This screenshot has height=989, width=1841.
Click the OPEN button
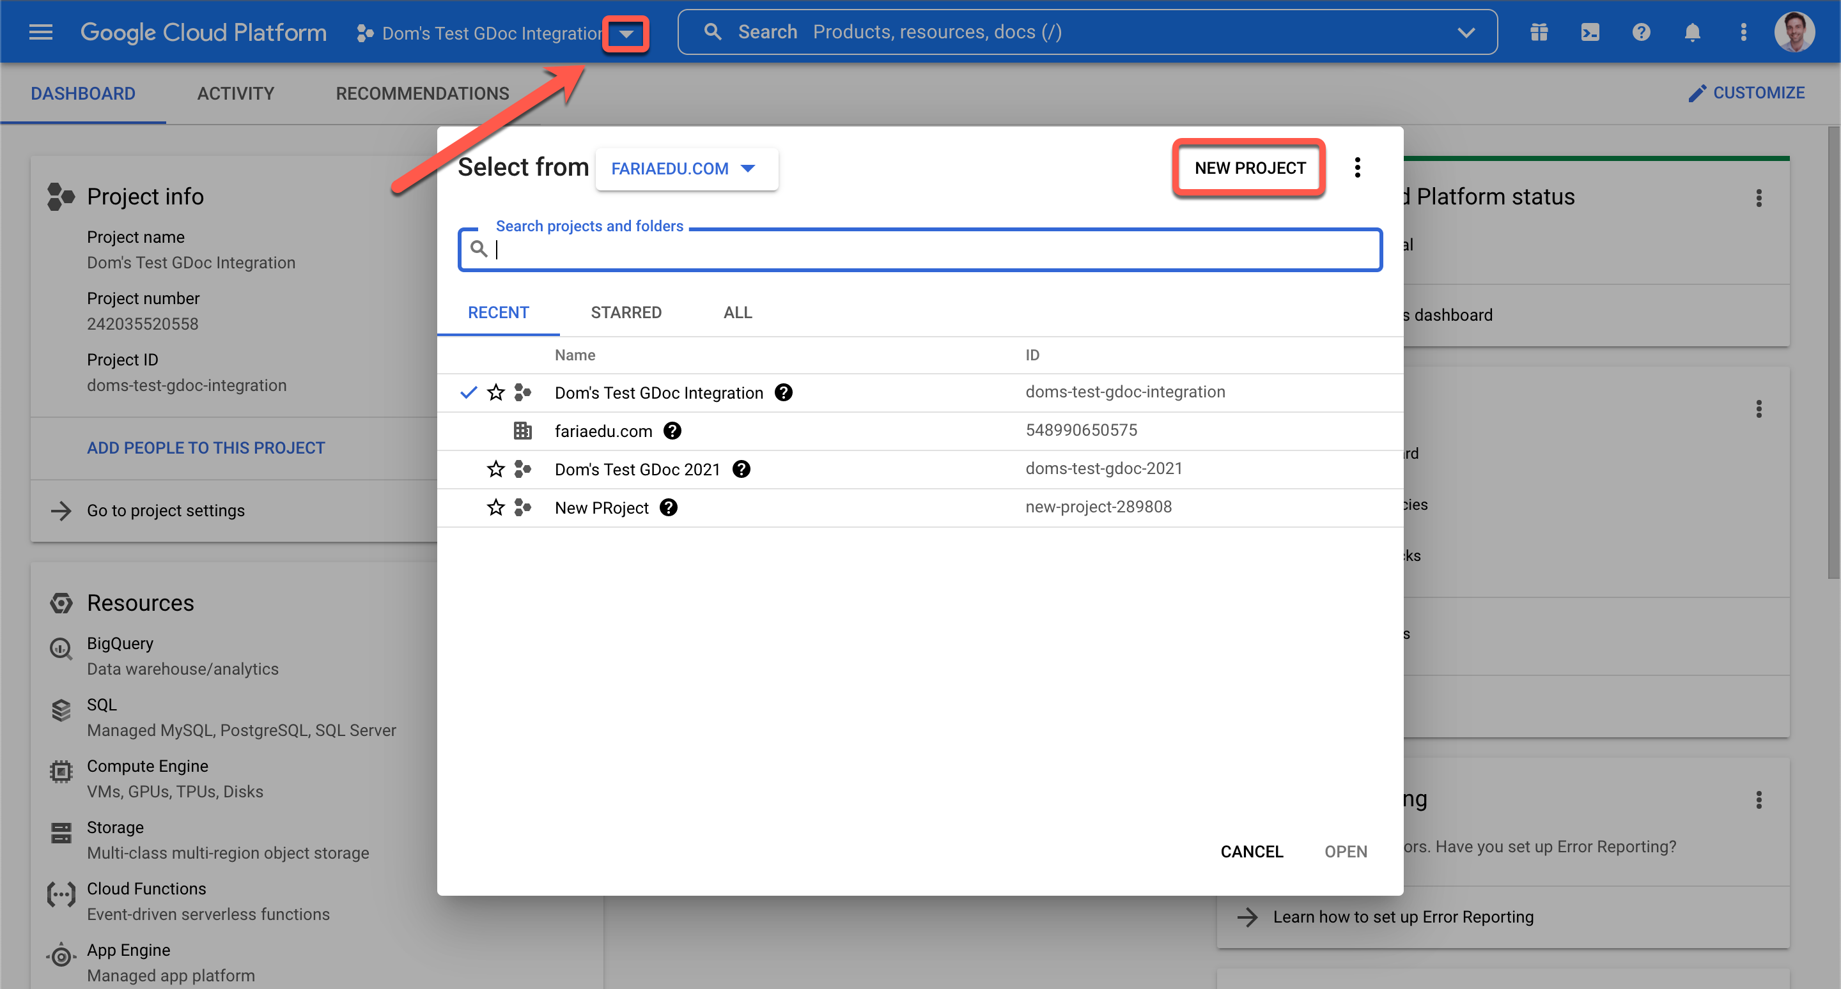[x=1346, y=851]
